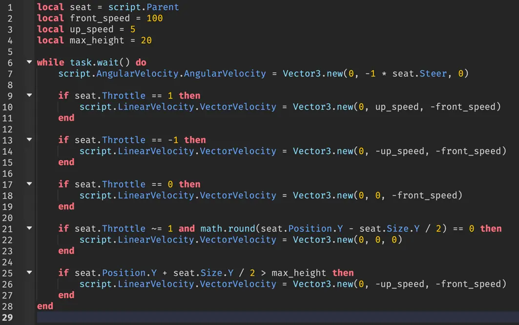
Task: Click 'VectorVelocity' on line 18
Action: coord(238,195)
